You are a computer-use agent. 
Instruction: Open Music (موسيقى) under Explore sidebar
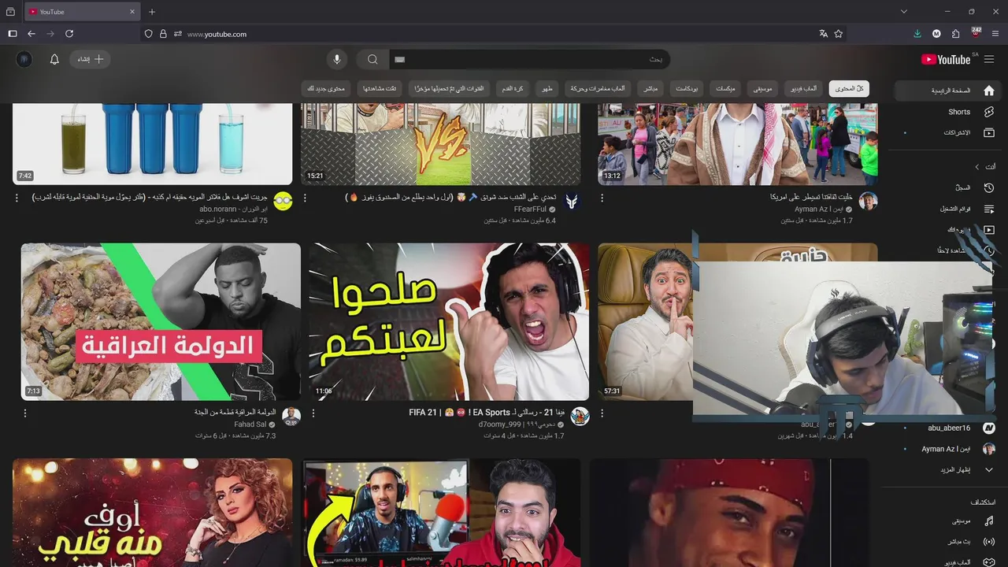(x=949, y=521)
